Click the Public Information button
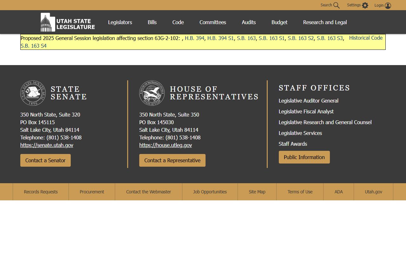The image size is (406, 254). (x=304, y=157)
